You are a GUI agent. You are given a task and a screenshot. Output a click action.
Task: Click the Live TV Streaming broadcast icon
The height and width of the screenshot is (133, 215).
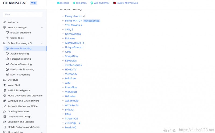(x=7, y=75)
